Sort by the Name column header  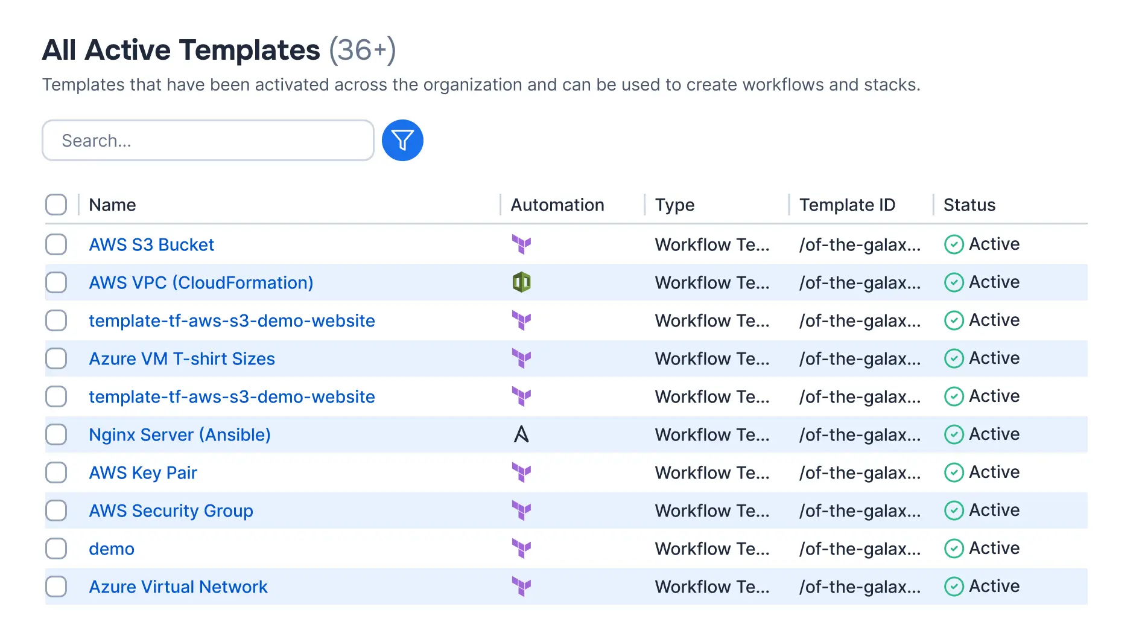pyautogui.click(x=112, y=205)
